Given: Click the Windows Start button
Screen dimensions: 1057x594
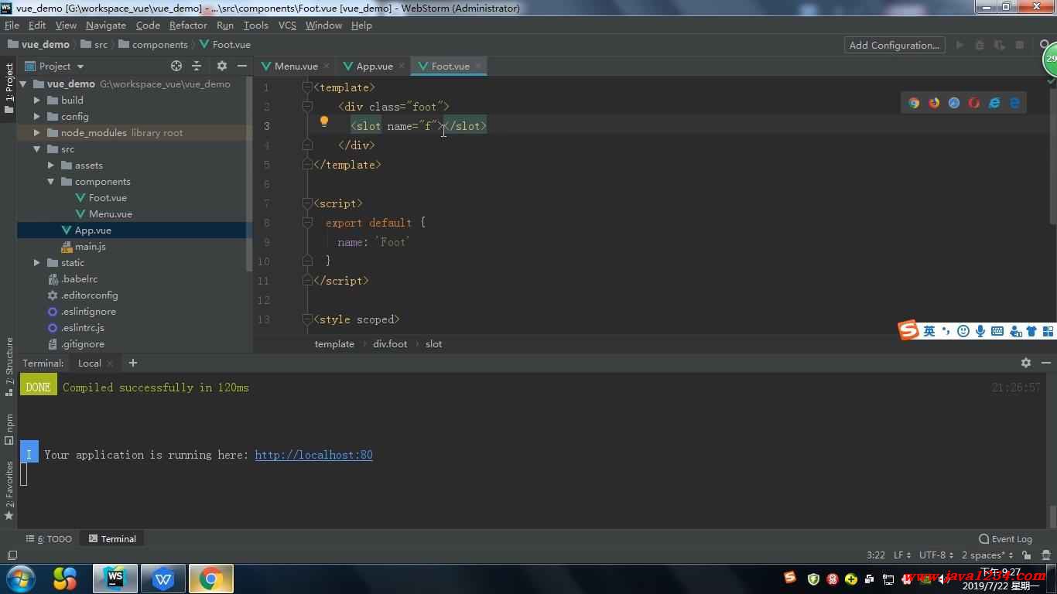Looking at the screenshot, I should tap(21, 578).
